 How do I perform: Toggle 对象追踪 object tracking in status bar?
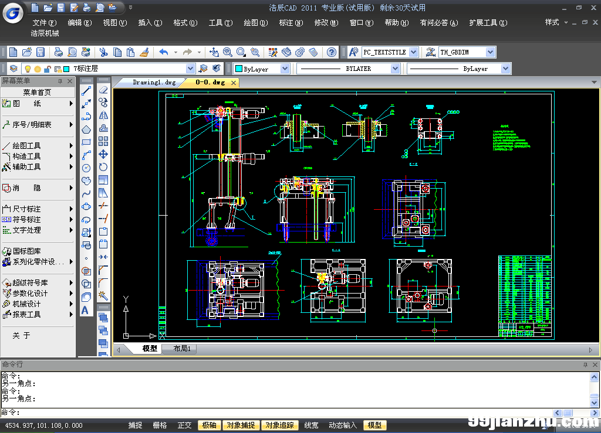280,425
